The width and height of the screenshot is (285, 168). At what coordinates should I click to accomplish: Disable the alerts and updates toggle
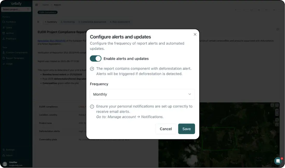point(96,58)
